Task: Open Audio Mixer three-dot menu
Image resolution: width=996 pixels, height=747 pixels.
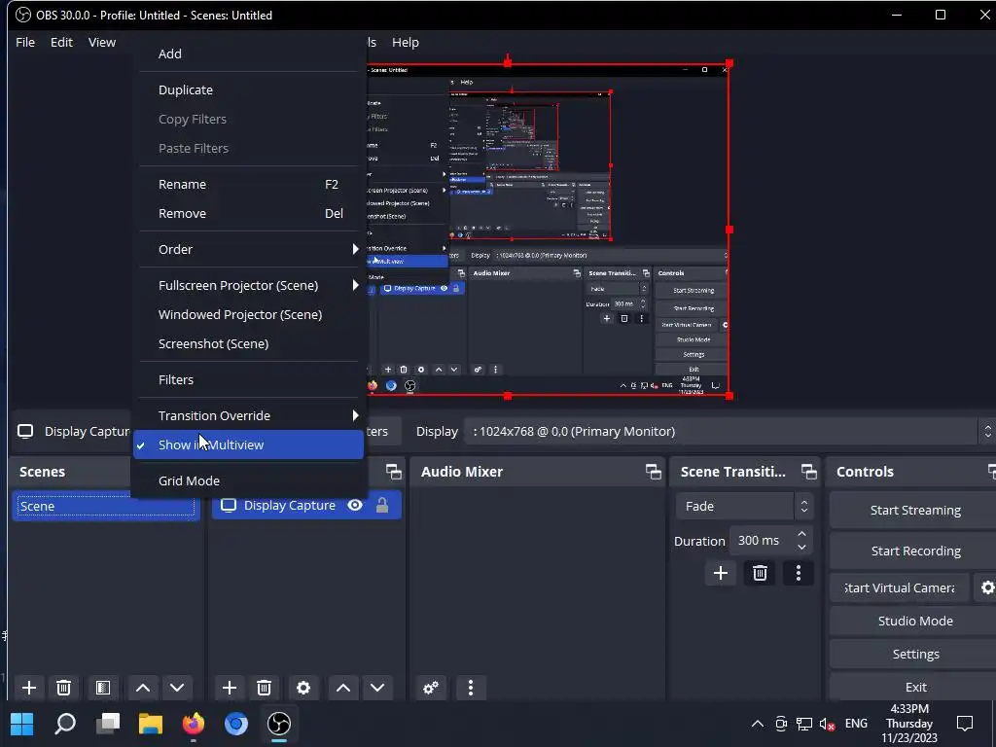Action: tap(471, 688)
